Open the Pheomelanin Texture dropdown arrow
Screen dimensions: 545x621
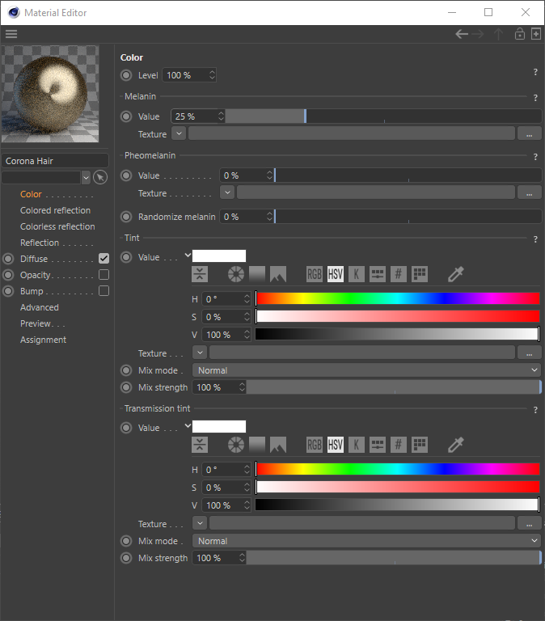(x=227, y=193)
